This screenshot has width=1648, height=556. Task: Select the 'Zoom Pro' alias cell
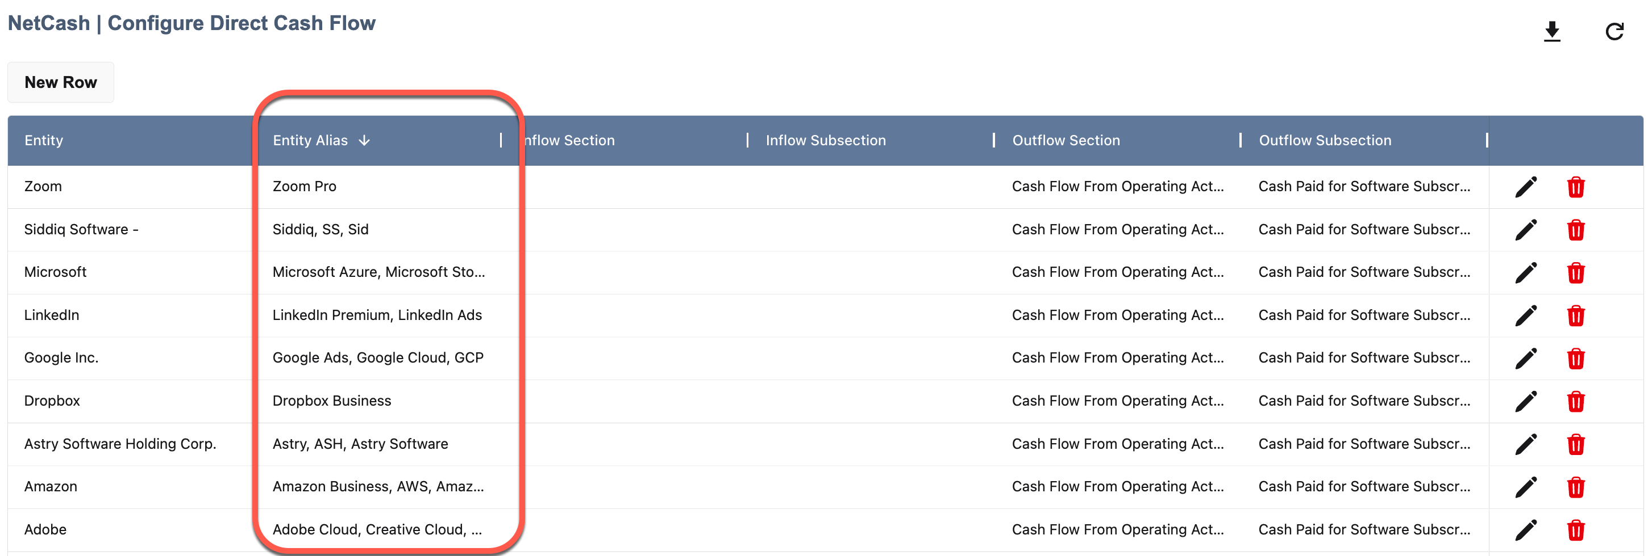(x=380, y=187)
